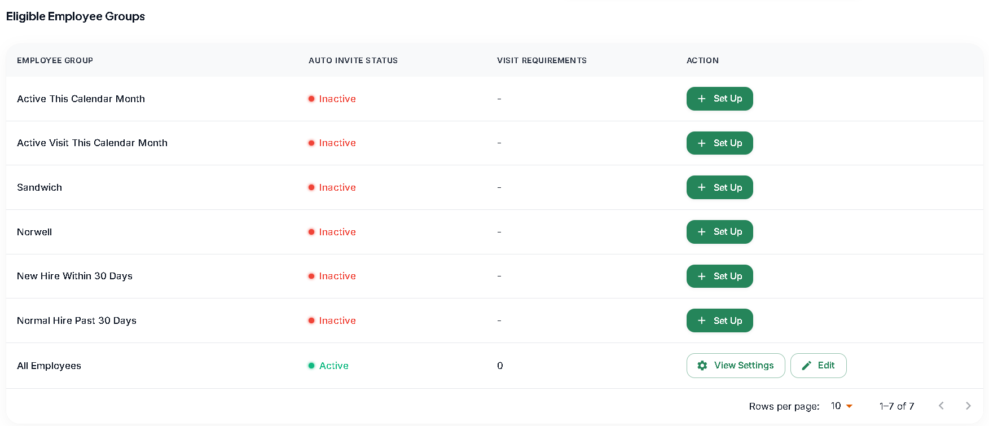Click the 1–7 of 7 pagination text

coord(896,406)
